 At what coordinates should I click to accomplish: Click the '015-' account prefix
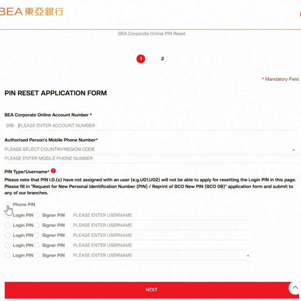[x=10, y=126]
